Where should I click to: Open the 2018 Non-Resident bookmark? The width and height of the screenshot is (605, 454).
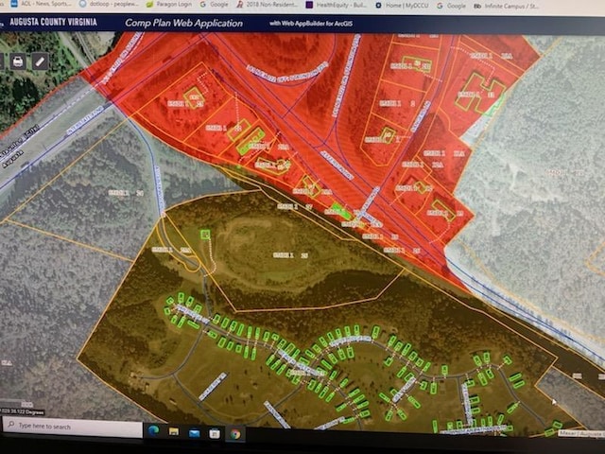click(267, 5)
